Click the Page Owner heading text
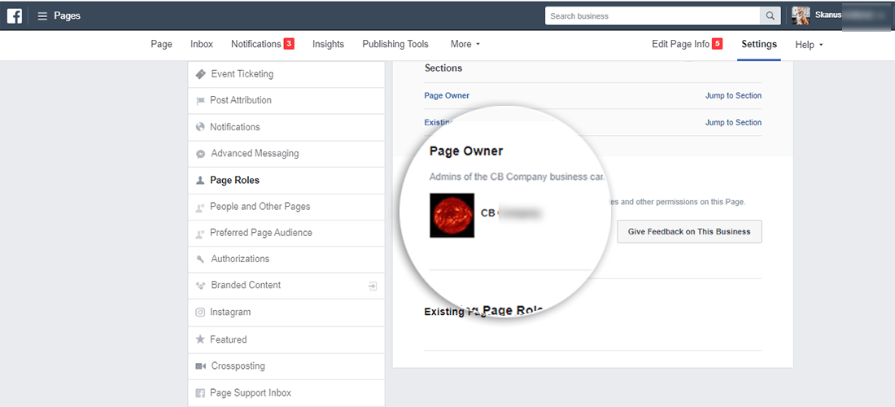The height and width of the screenshot is (407, 895). (466, 151)
